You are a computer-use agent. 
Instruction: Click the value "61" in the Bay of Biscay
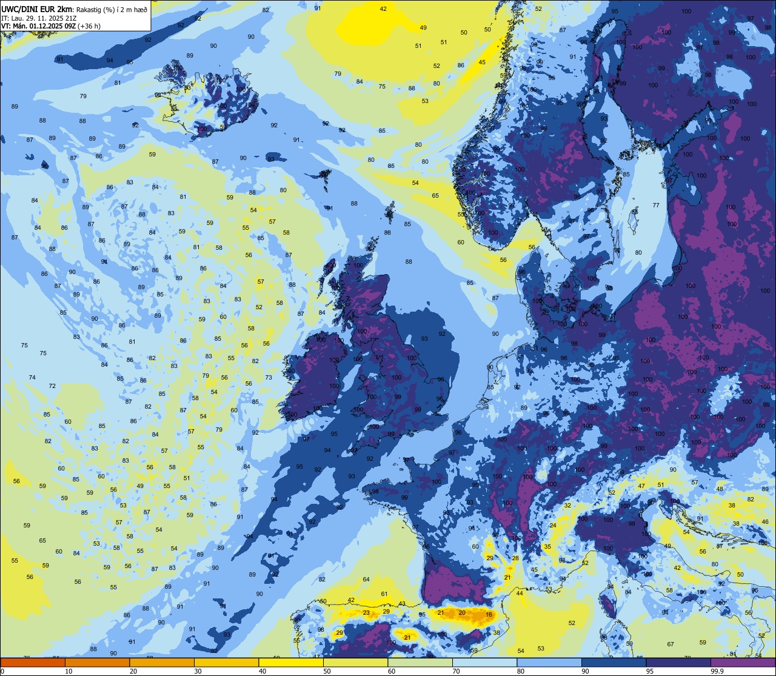[384, 594]
